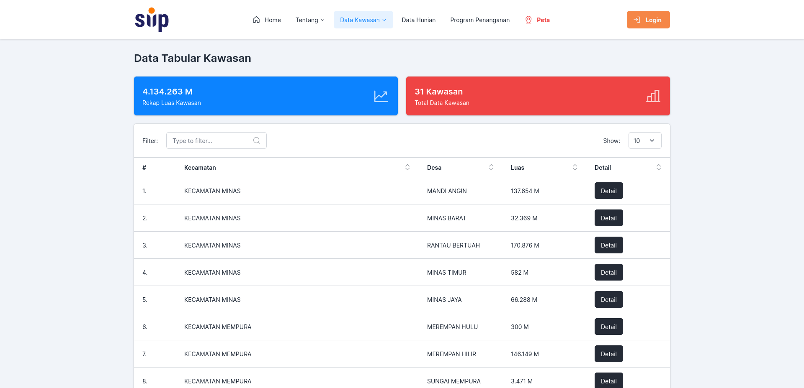
Task: Click the 'MANDI ANGIN' desa cell
Action: pos(447,191)
